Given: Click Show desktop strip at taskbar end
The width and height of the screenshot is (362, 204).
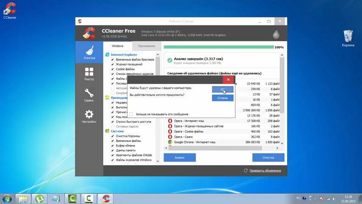Looking at the screenshot, I should (x=360, y=199).
